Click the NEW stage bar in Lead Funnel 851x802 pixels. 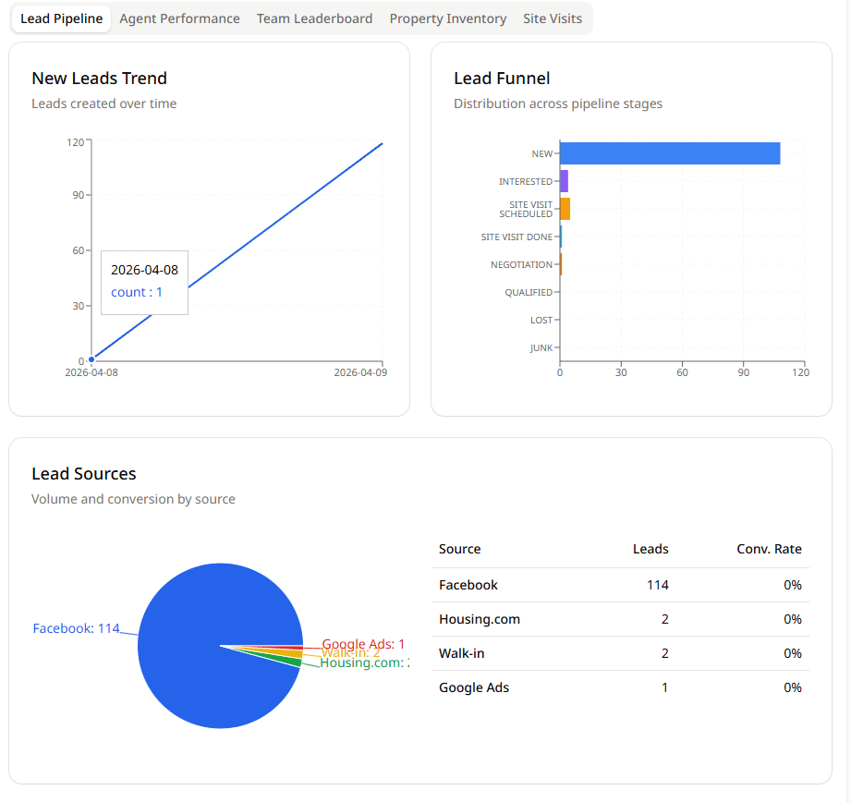[x=669, y=152]
